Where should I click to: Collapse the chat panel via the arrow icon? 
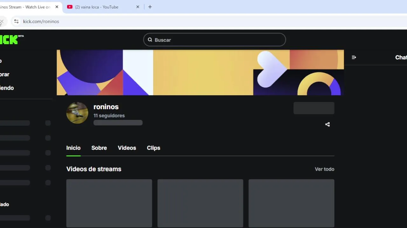pos(354,57)
